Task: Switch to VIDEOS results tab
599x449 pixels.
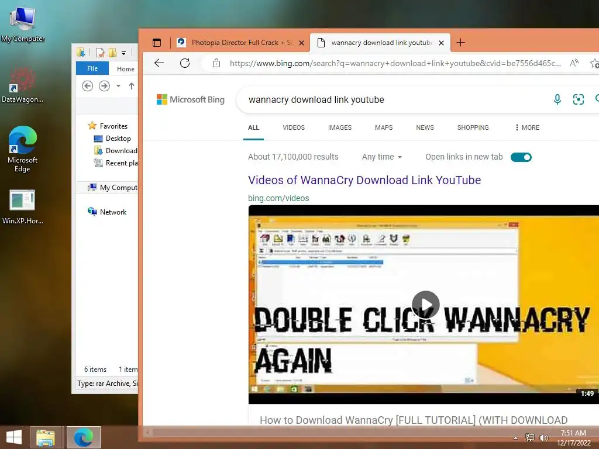Action: tap(294, 127)
